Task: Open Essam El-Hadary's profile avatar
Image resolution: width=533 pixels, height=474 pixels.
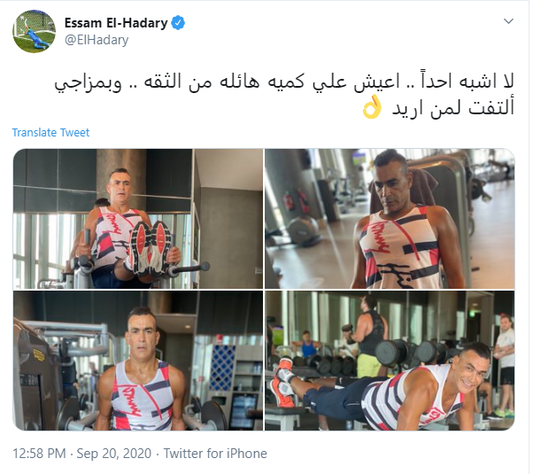Action: point(34,31)
